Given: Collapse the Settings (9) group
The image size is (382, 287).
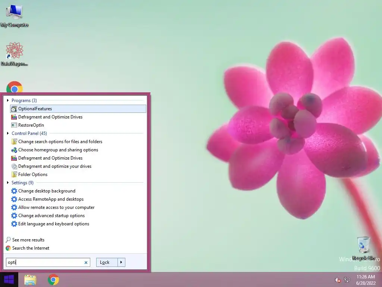Looking at the screenshot, I should (x=8, y=182).
